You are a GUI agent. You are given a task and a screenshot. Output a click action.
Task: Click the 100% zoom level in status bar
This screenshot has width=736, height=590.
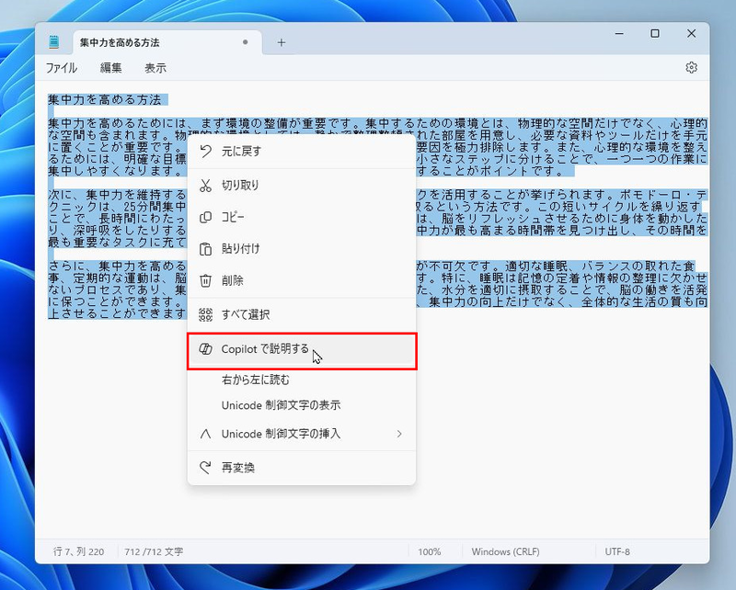[x=430, y=552]
